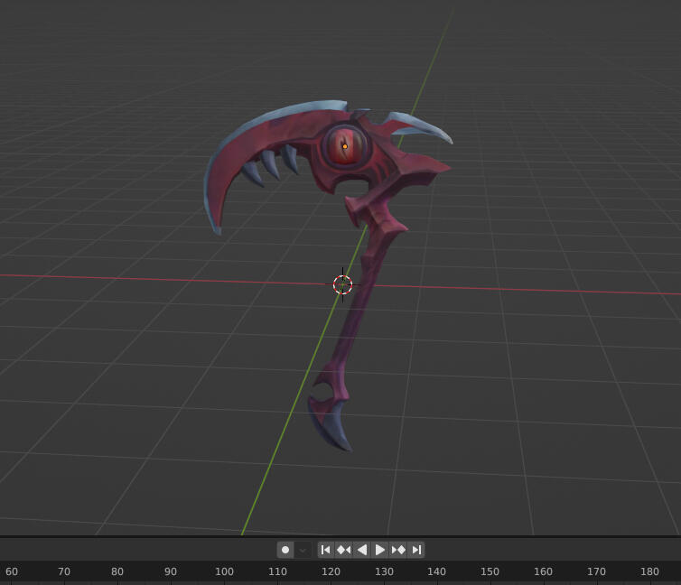Go to frame 180 on the timeline
This screenshot has width=681, height=585.
pos(649,571)
